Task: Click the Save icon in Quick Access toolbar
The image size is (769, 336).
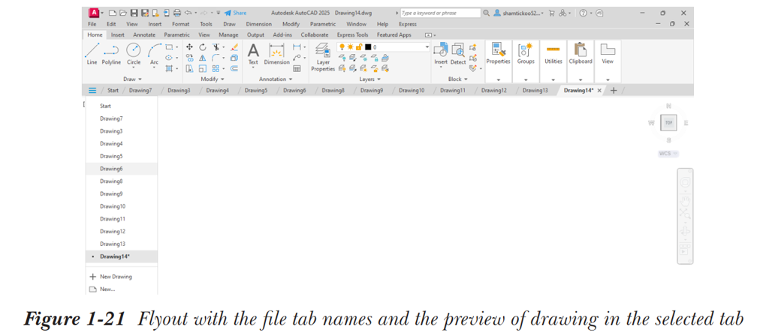Action: pyautogui.click(x=134, y=13)
